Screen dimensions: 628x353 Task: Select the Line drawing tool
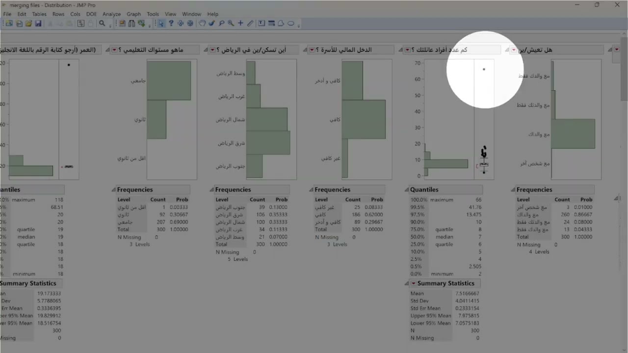pyautogui.click(x=250, y=23)
